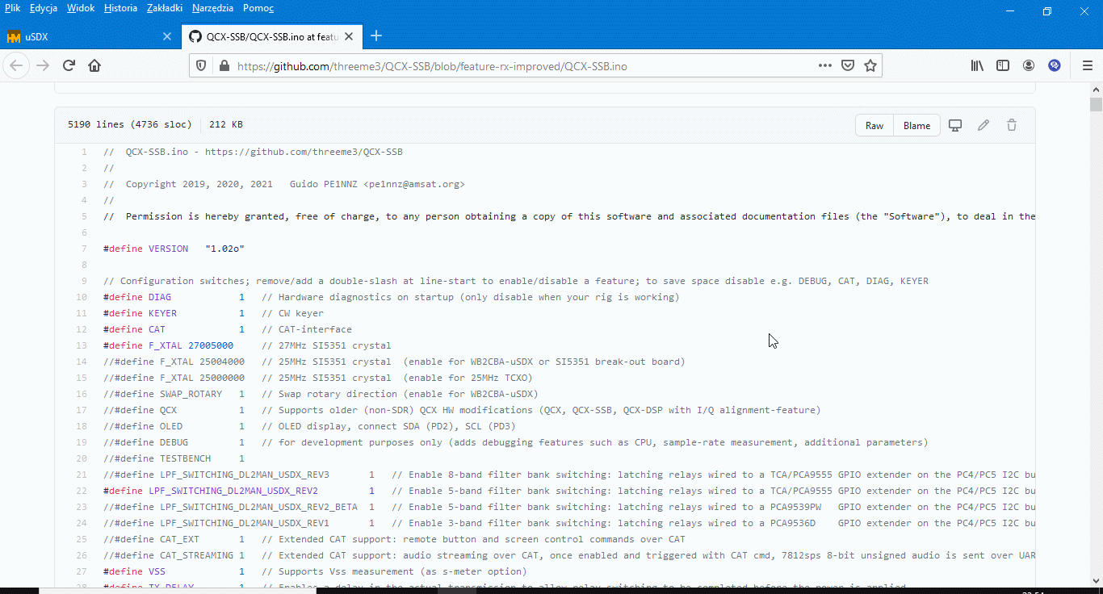
Task: Click the Blame button
Action: coord(916,125)
